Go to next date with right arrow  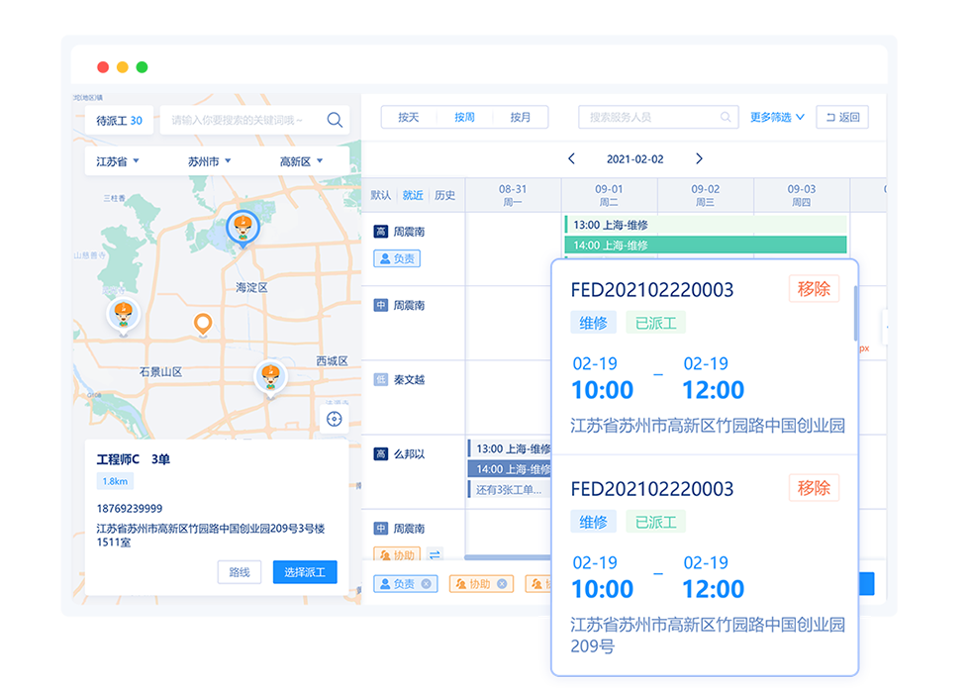pos(699,159)
